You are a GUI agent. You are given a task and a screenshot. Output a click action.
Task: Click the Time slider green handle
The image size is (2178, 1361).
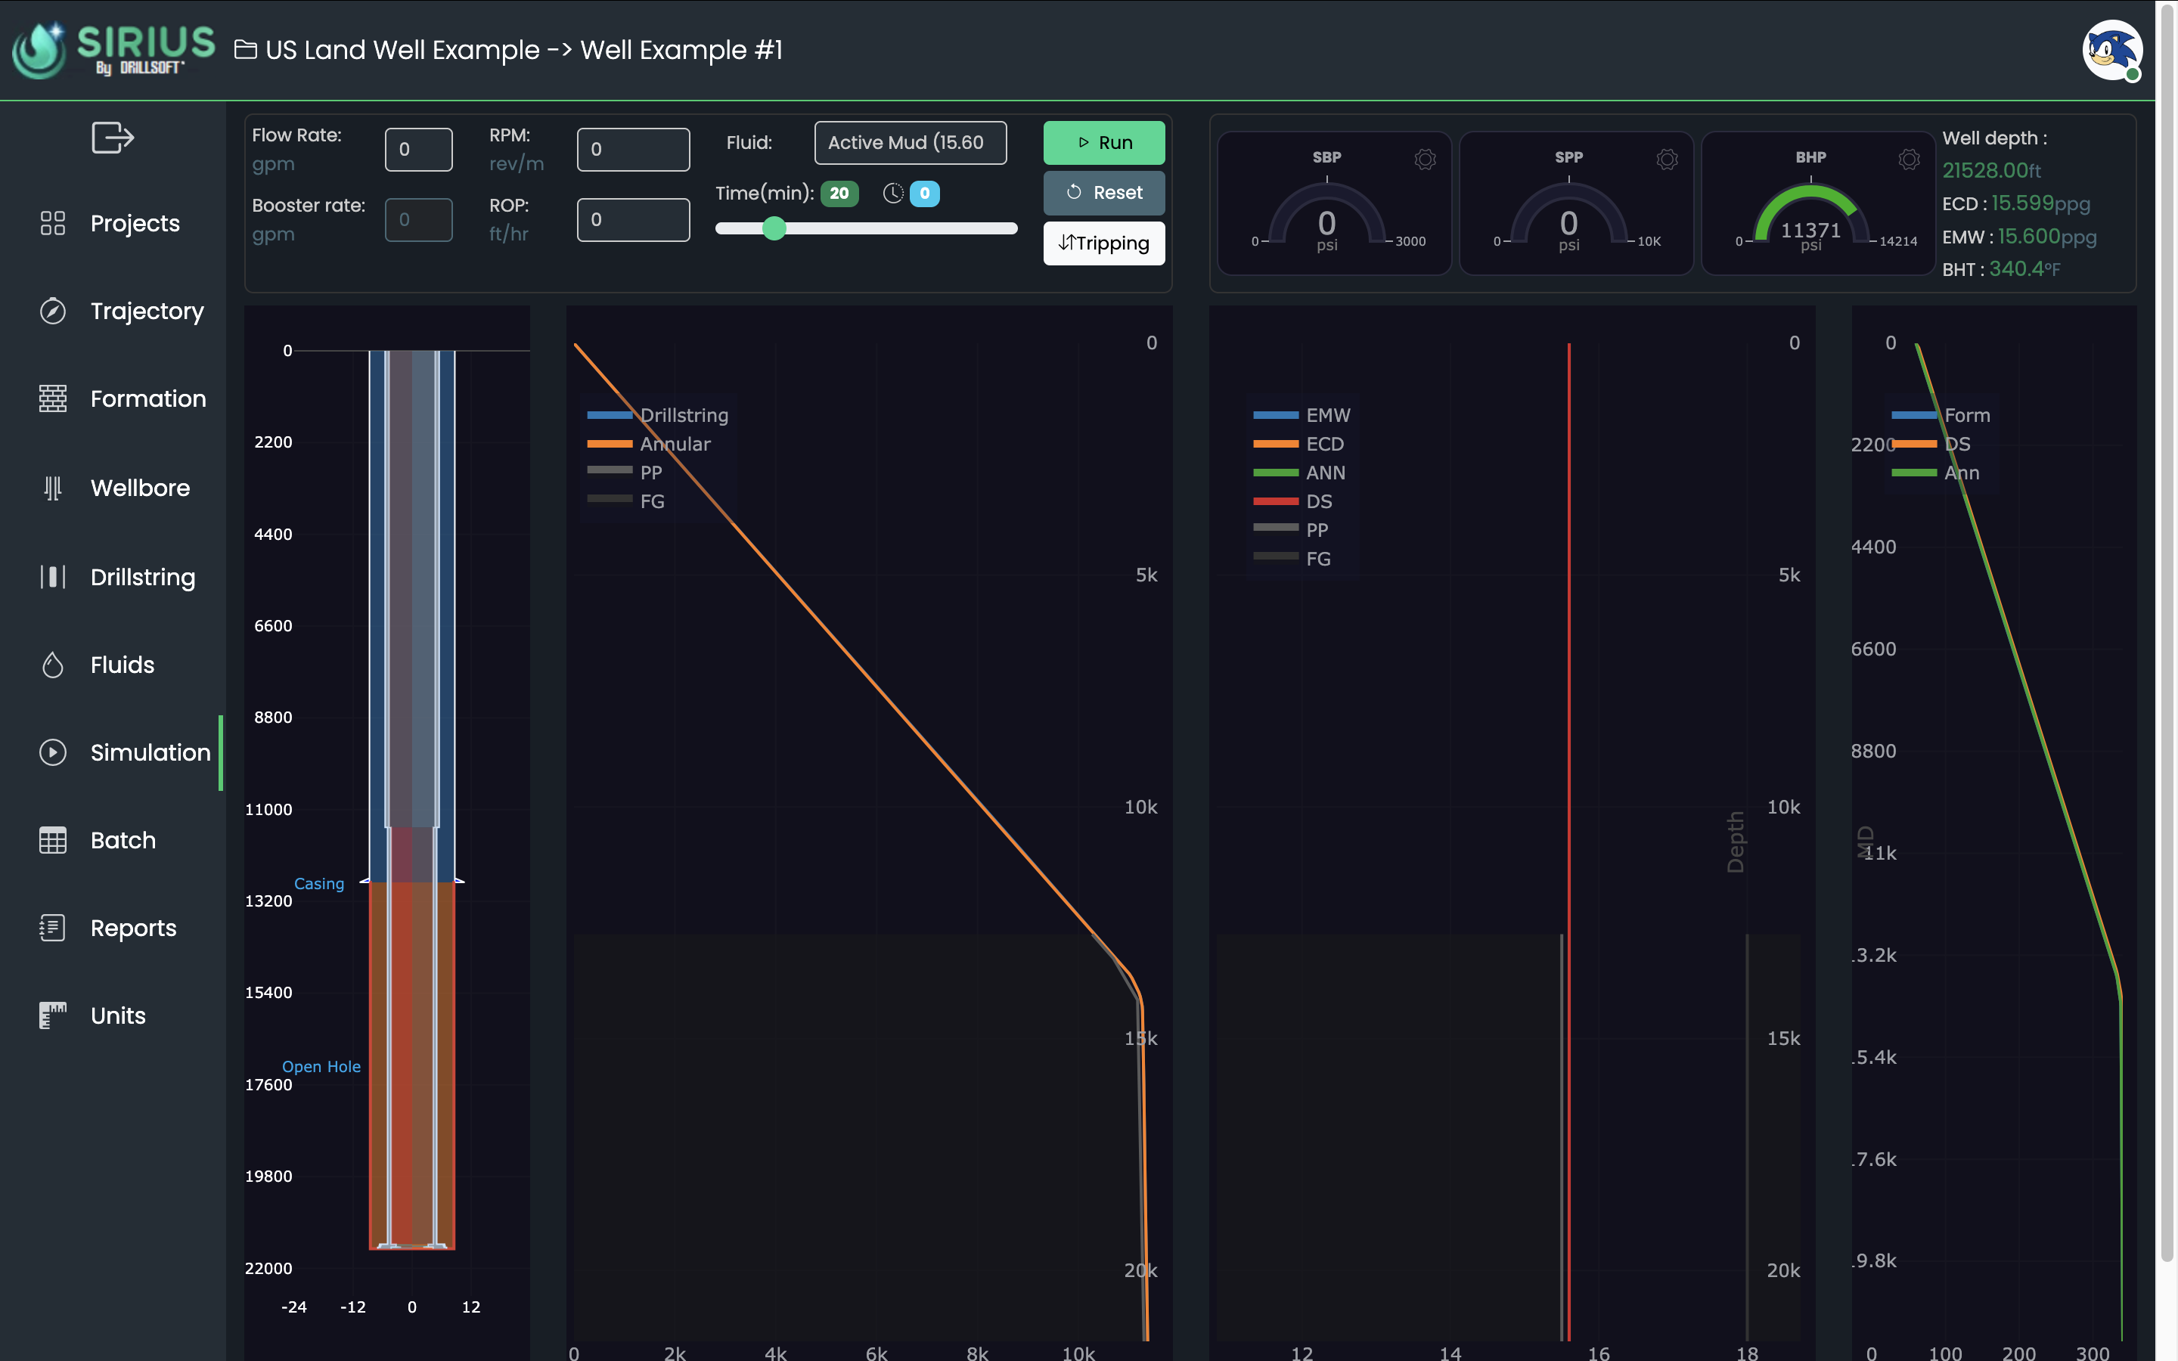click(x=774, y=228)
